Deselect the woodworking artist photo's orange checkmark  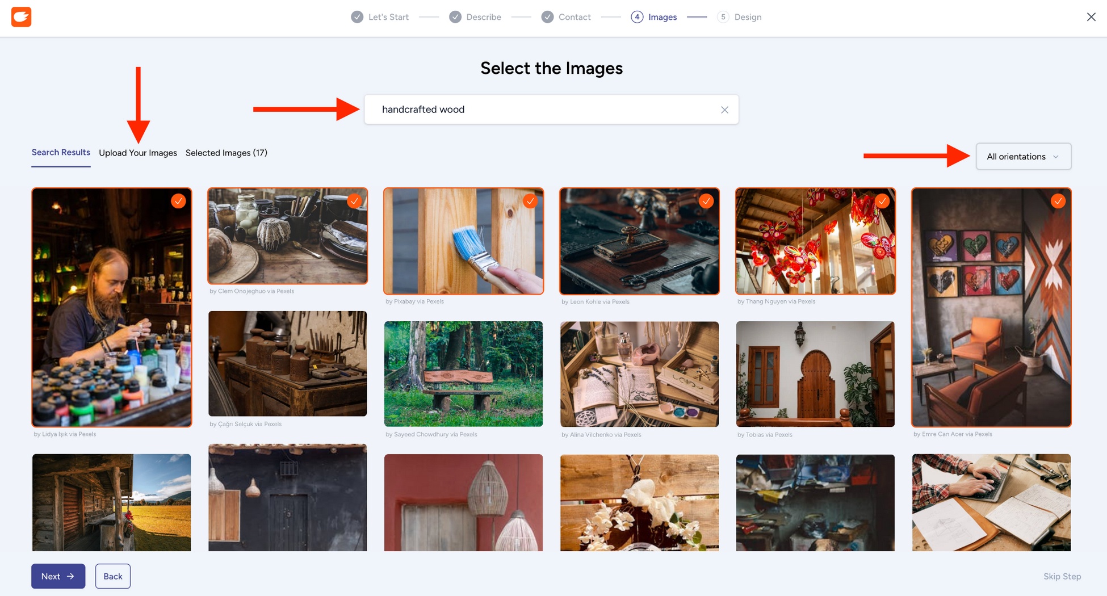178,200
